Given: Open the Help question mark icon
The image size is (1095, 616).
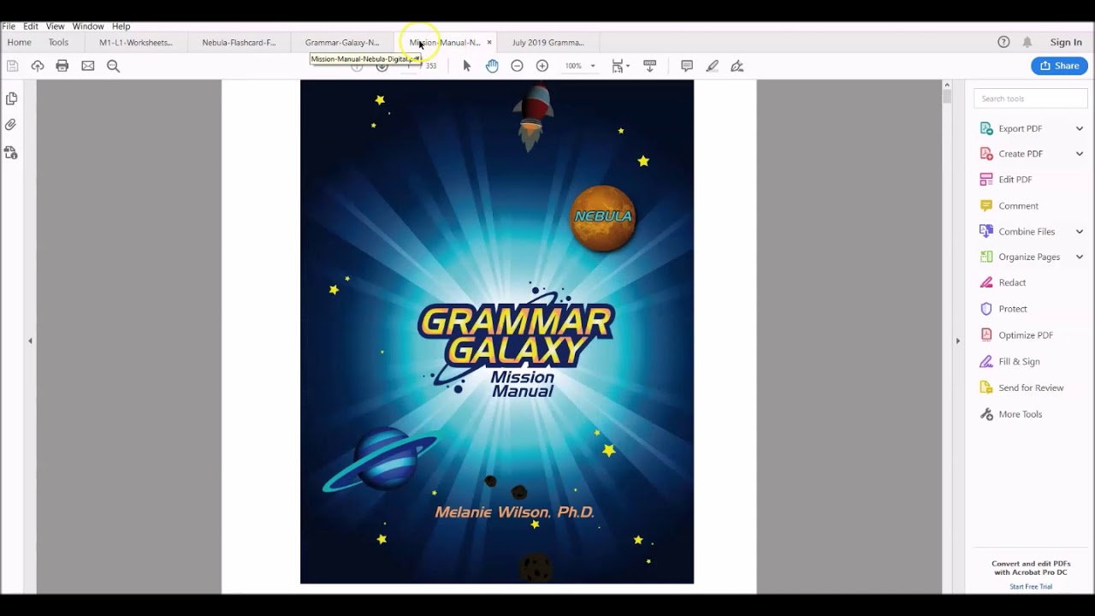Looking at the screenshot, I should tap(1003, 42).
